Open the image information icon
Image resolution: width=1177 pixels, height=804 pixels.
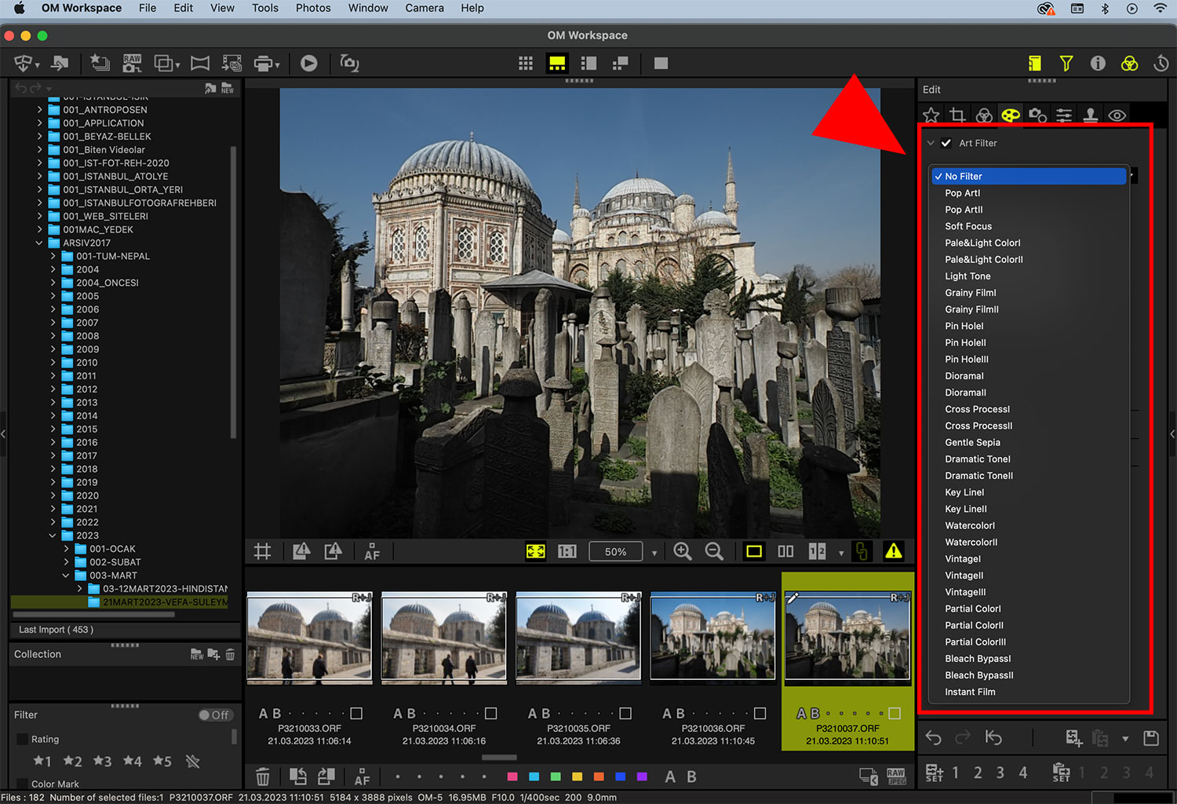tap(1098, 64)
